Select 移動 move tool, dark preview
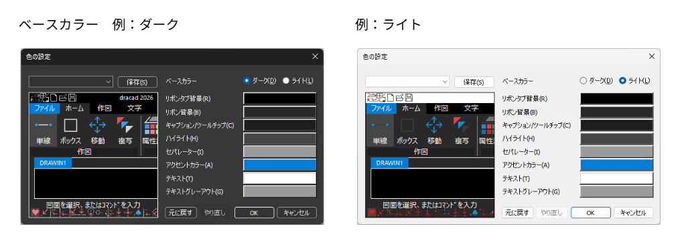 pyautogui.click(x=98, y=130)
